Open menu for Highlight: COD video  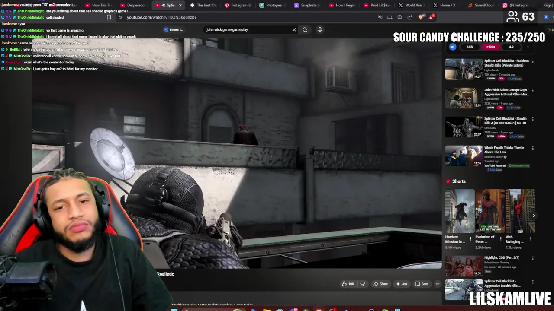[533, 258]
